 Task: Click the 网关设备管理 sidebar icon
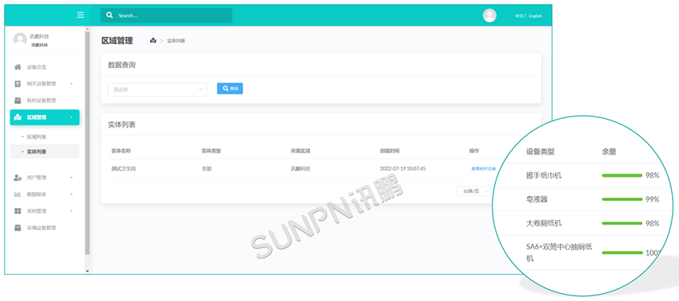(x=17, y=84)
